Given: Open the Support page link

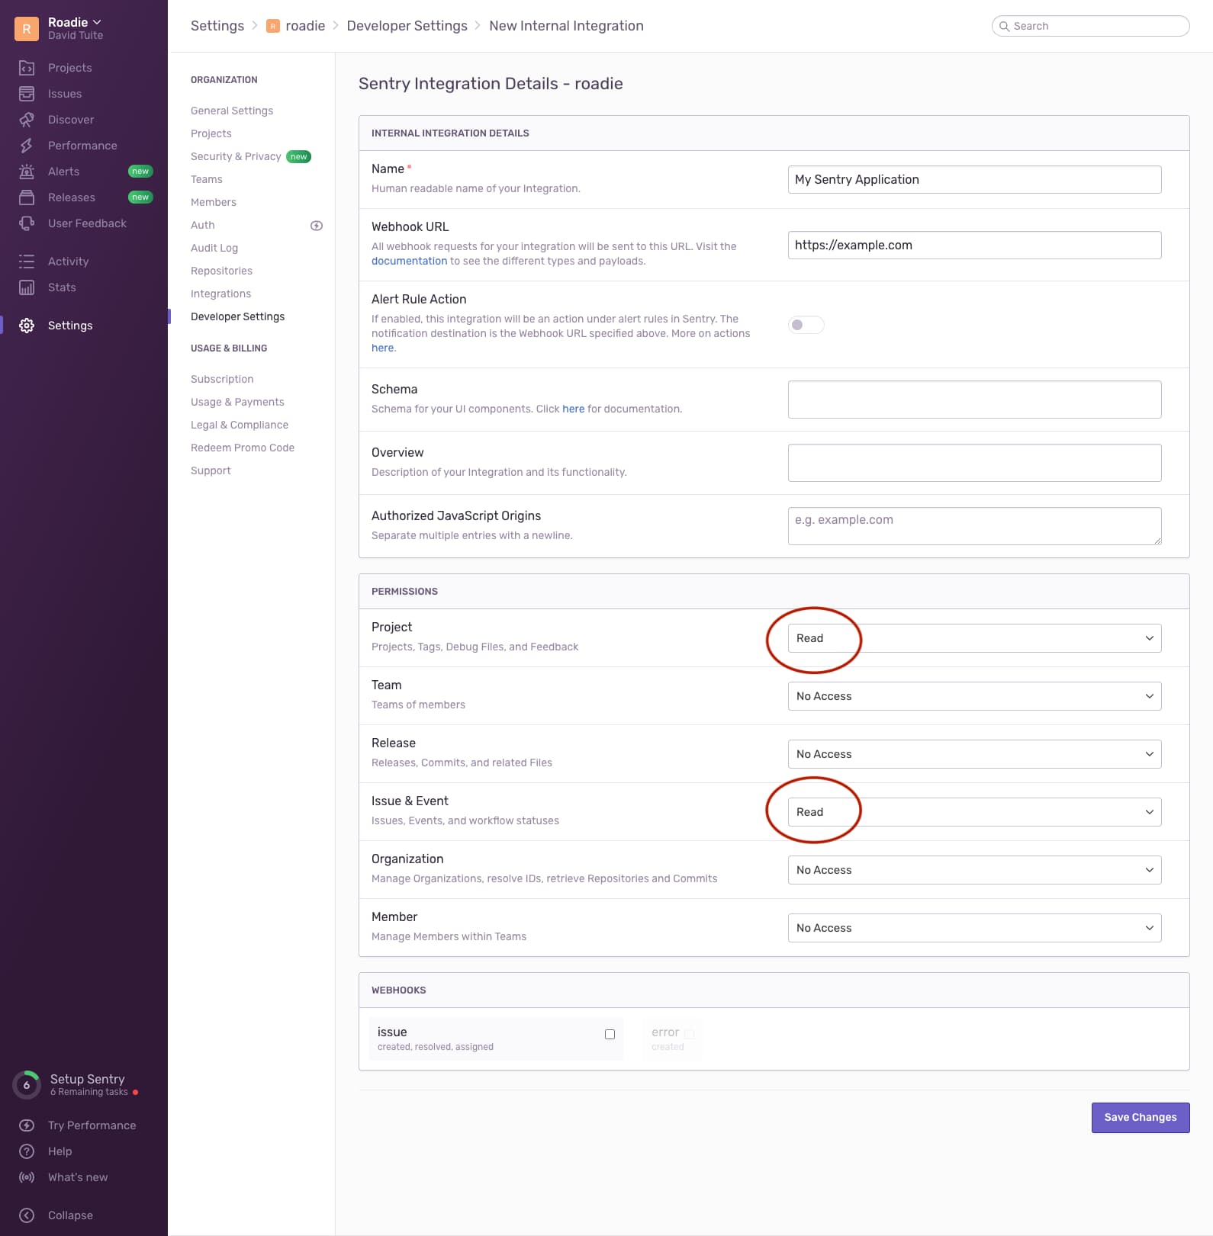Looking at the screenshot, I should pyautogui.click(x=211, y=470).
